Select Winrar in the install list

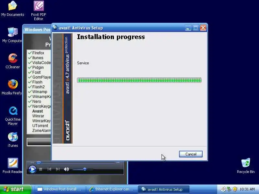38,116
